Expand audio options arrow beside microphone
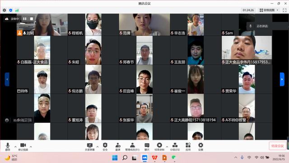289x163 pixels. tap(15, 147)
